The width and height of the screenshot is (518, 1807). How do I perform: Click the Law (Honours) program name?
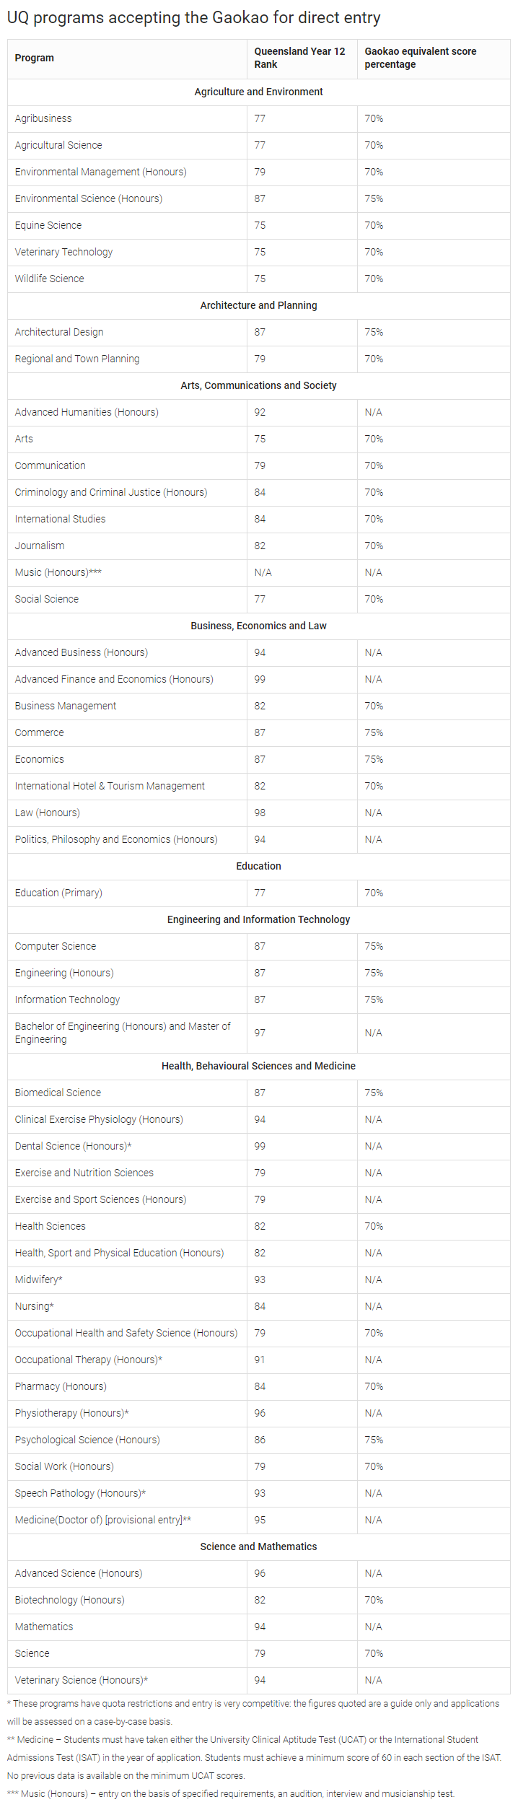click(48, 813)
